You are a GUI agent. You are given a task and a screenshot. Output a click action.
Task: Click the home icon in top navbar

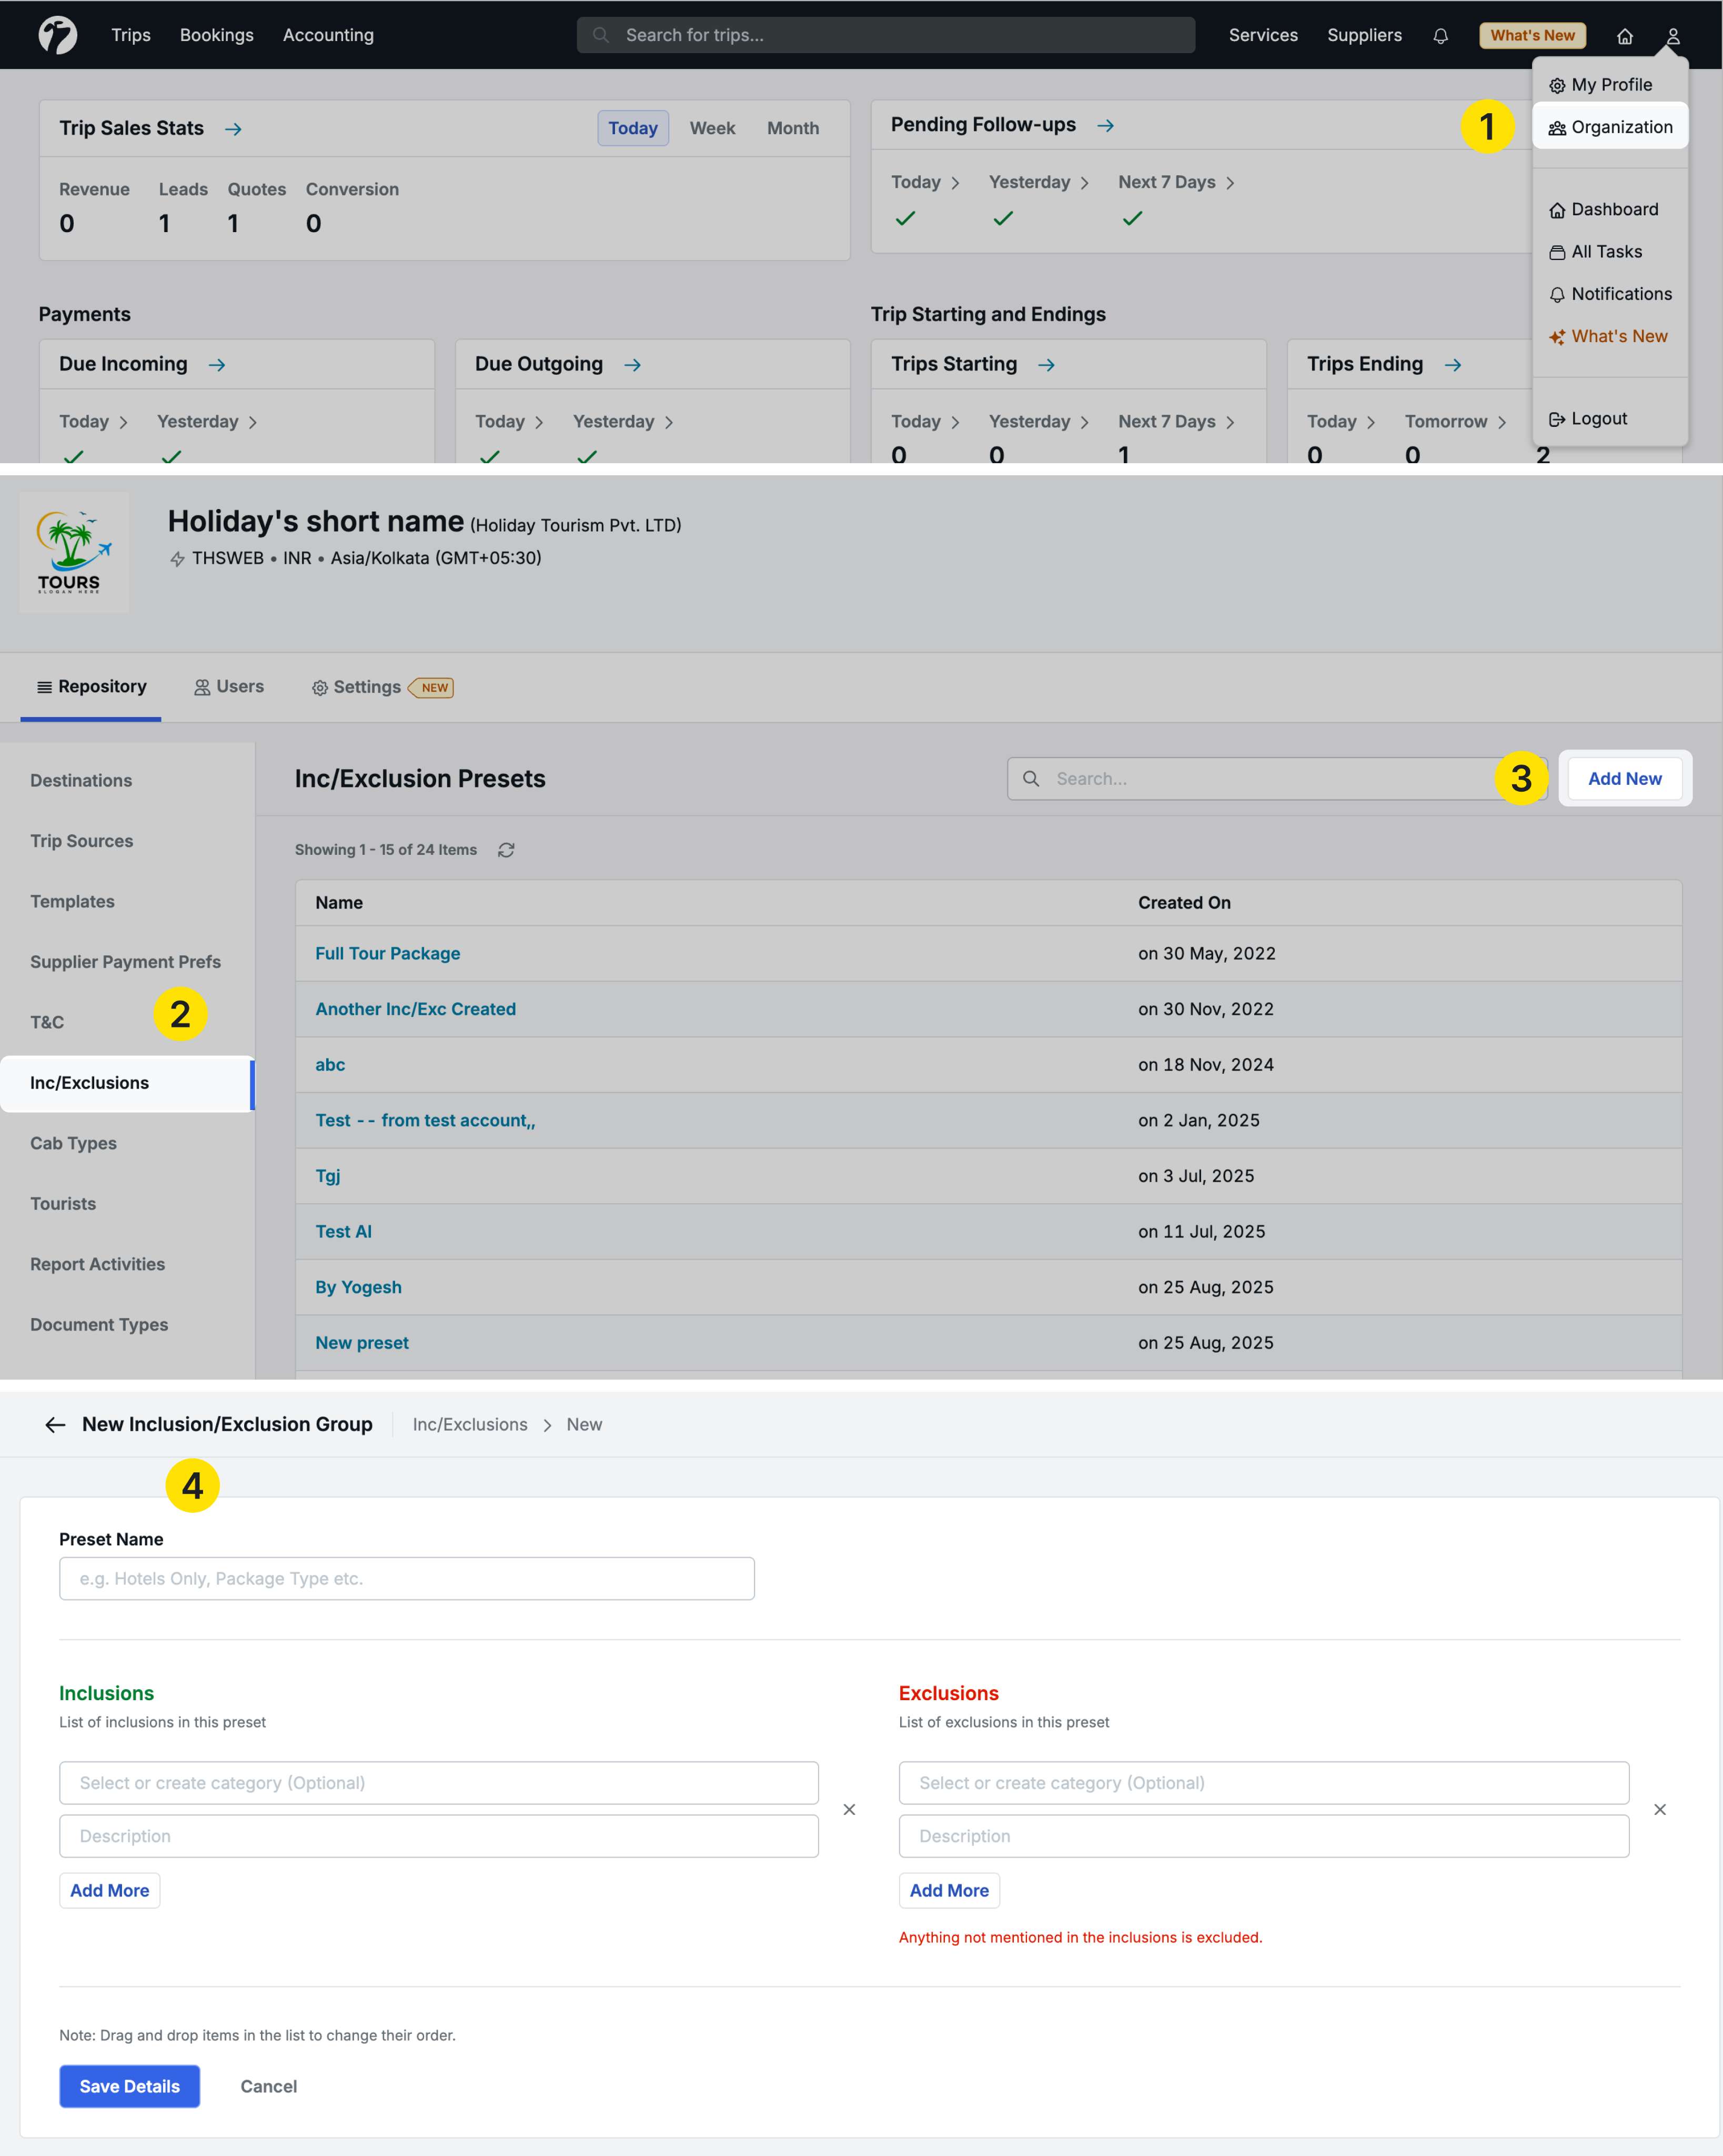point(1624,36)
